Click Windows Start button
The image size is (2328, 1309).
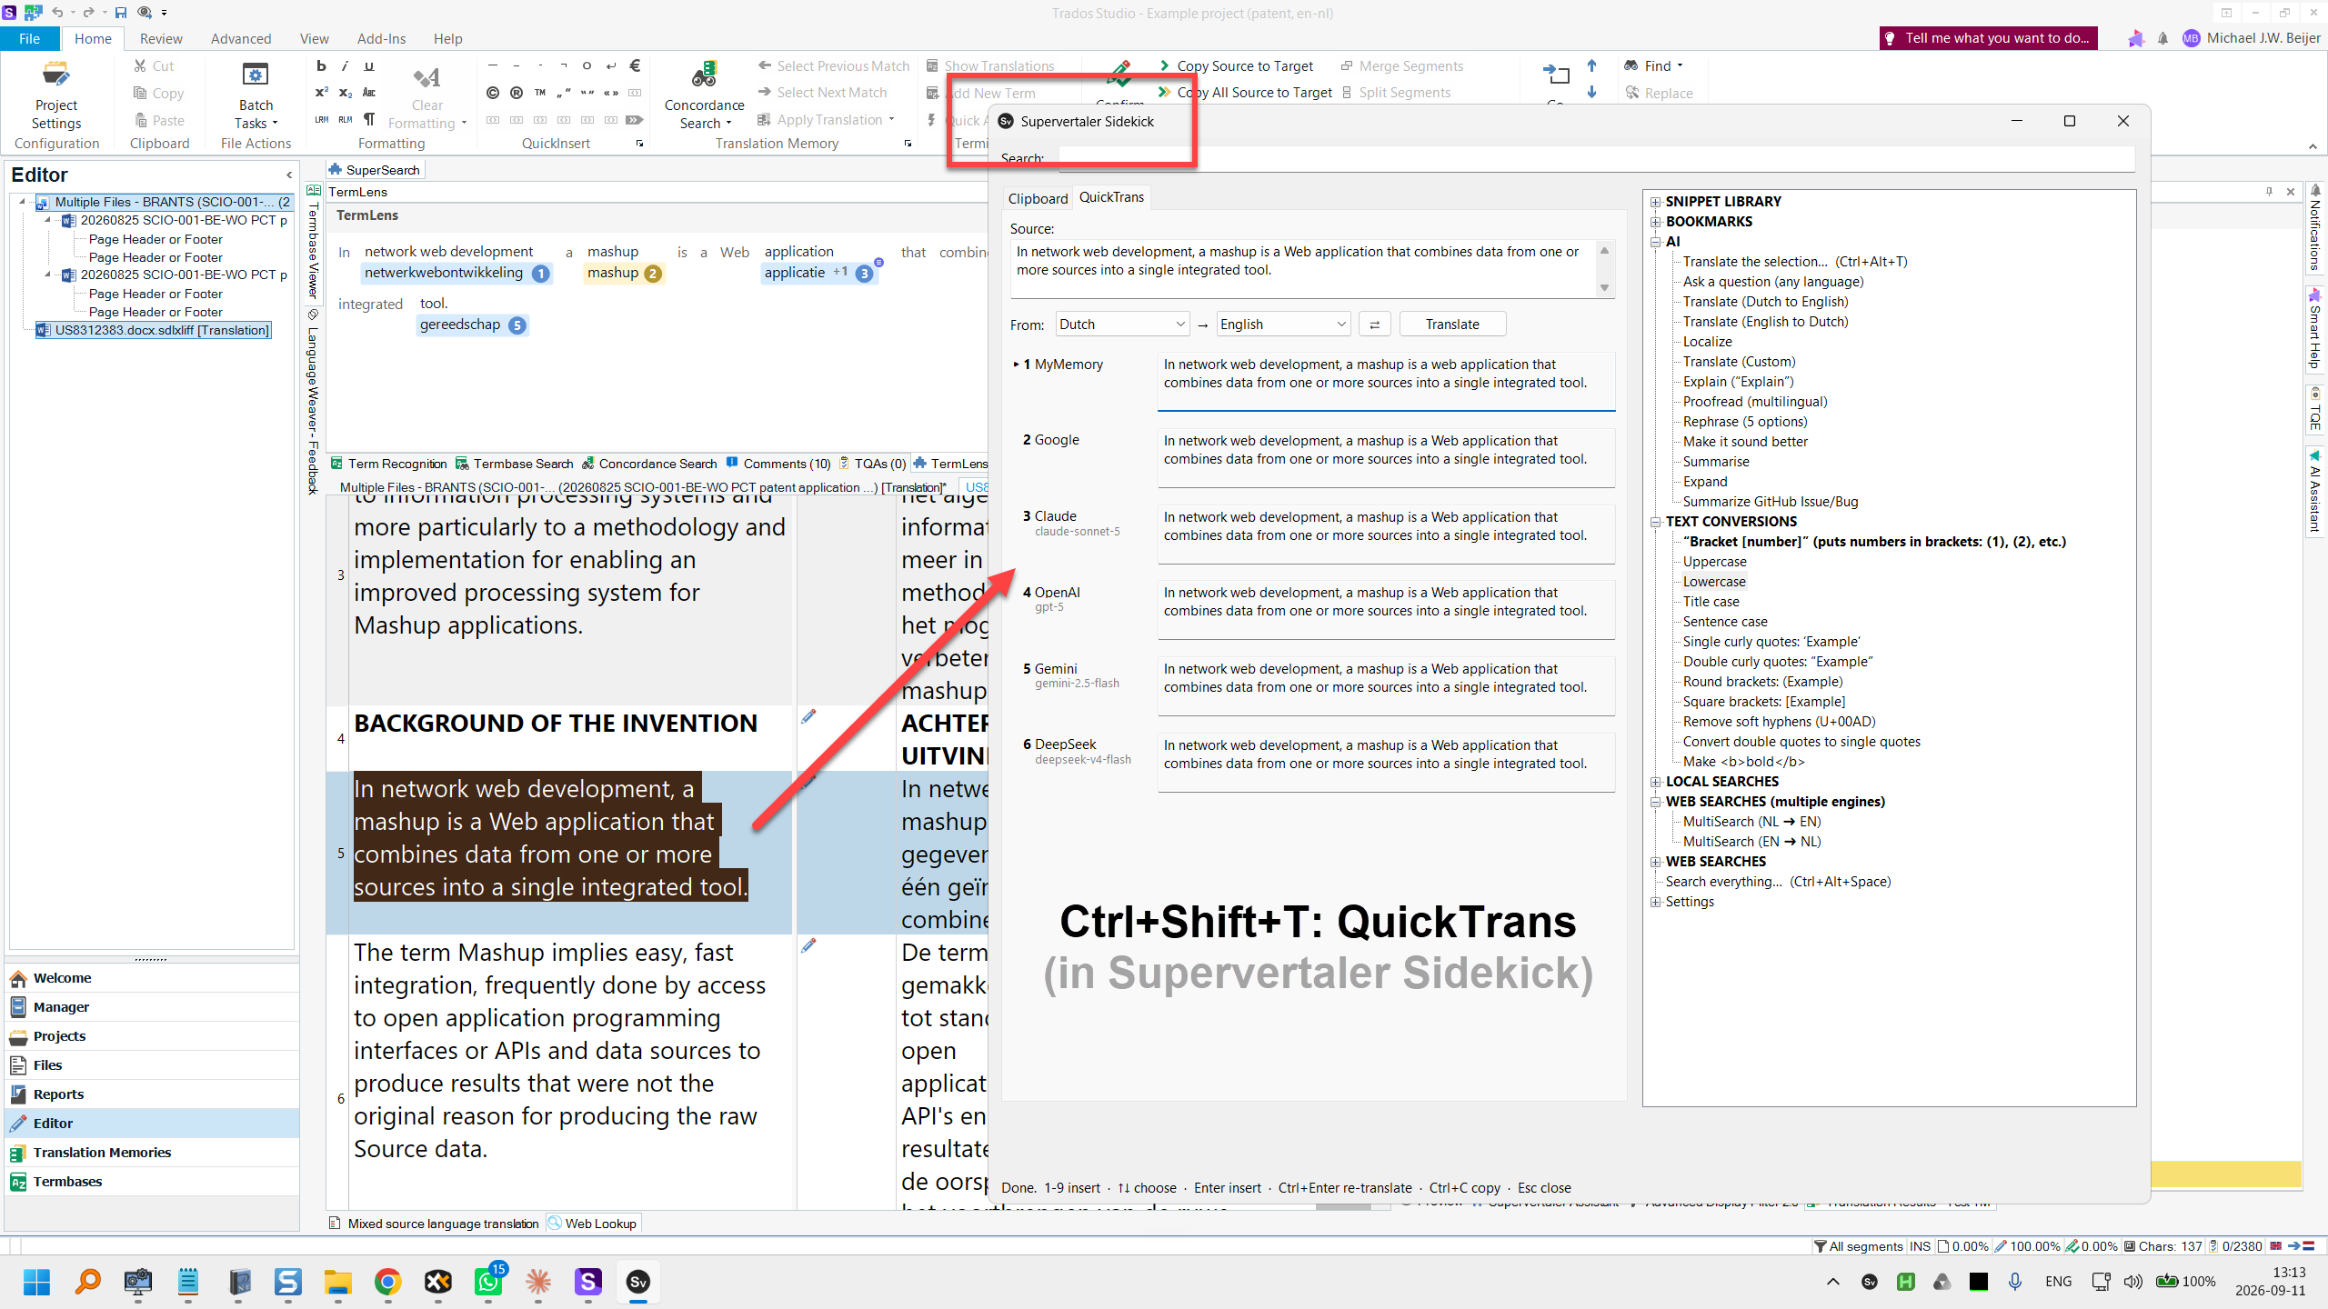point(36,1282)
